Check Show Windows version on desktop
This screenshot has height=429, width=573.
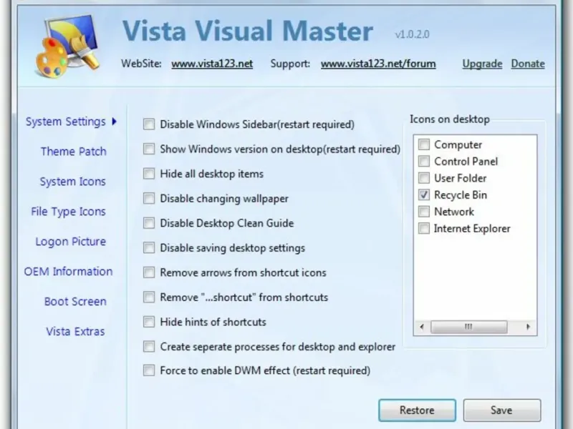[x=149, y=149]
